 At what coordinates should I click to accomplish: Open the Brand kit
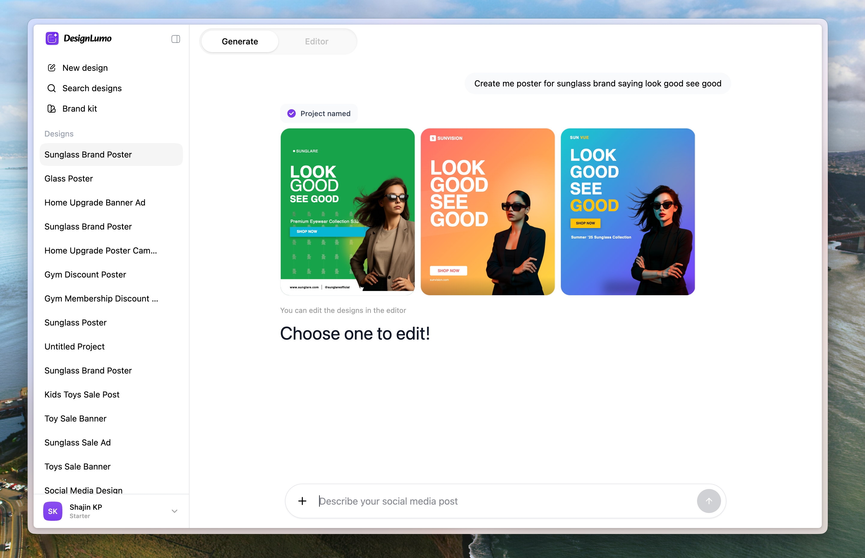80,108
